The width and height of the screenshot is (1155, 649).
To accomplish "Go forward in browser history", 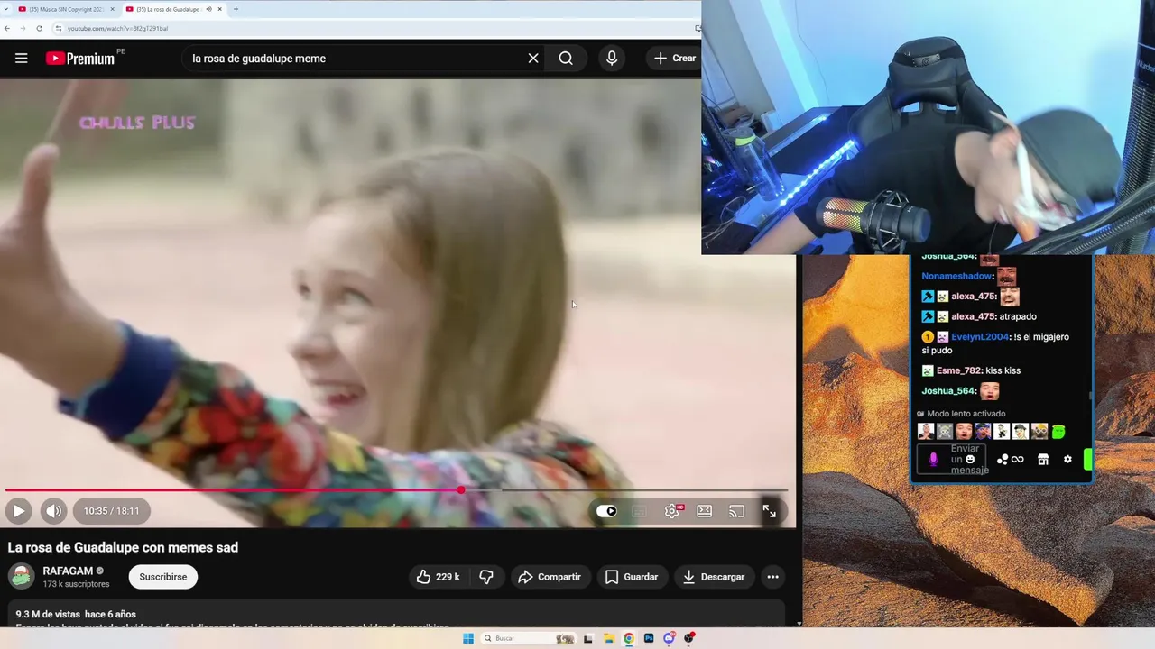I will (x=23, y=28).
